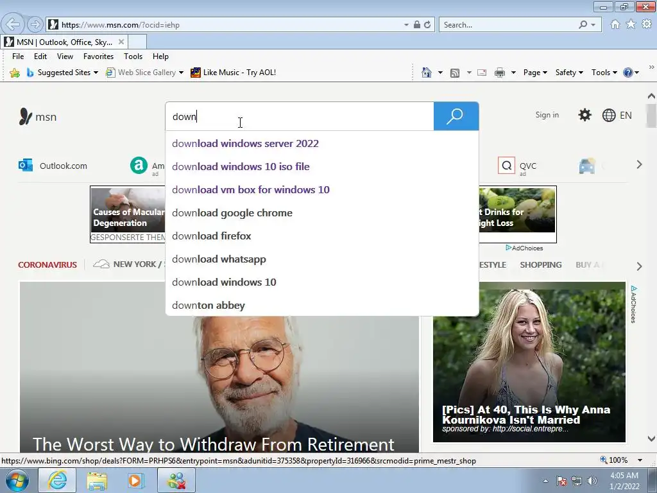This screenshot has width=657, height=493.
Task: Click the IE Search box field
Action: 509,25
